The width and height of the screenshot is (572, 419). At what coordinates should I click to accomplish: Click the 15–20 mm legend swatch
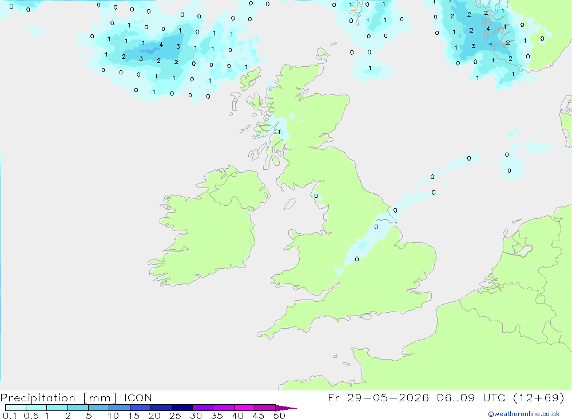click(141, 408)
